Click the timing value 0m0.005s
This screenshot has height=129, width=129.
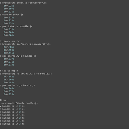9,32
